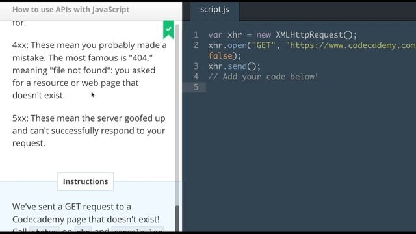
Task: Click the 'var xhr' declaration text
Action: coord(225,35)
